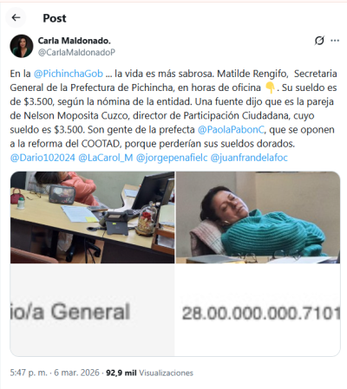This screenshot has height=389, width=347.
Task: Click the back arrow icon
Action: pyautogui.click(x=16, y=18)
